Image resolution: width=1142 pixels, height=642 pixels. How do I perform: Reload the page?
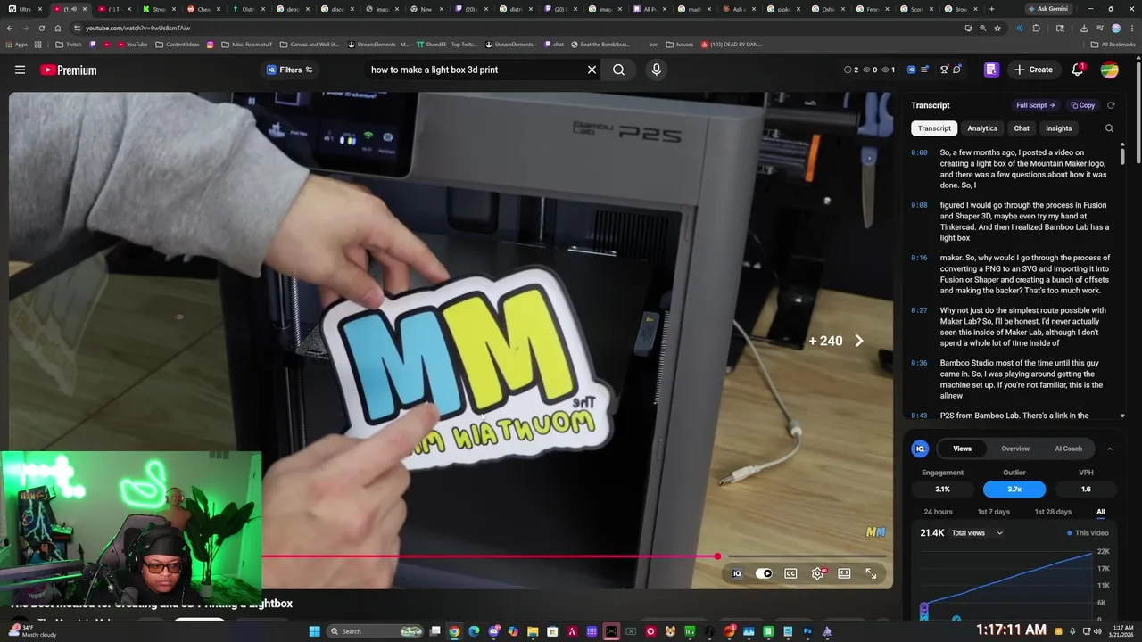41,28
